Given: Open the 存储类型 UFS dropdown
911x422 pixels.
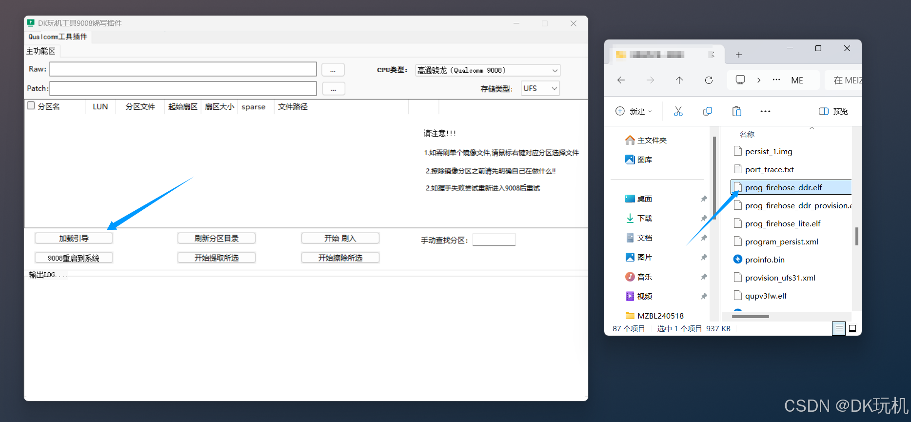Looking at the screenshot, I should (x=540, y=88).
